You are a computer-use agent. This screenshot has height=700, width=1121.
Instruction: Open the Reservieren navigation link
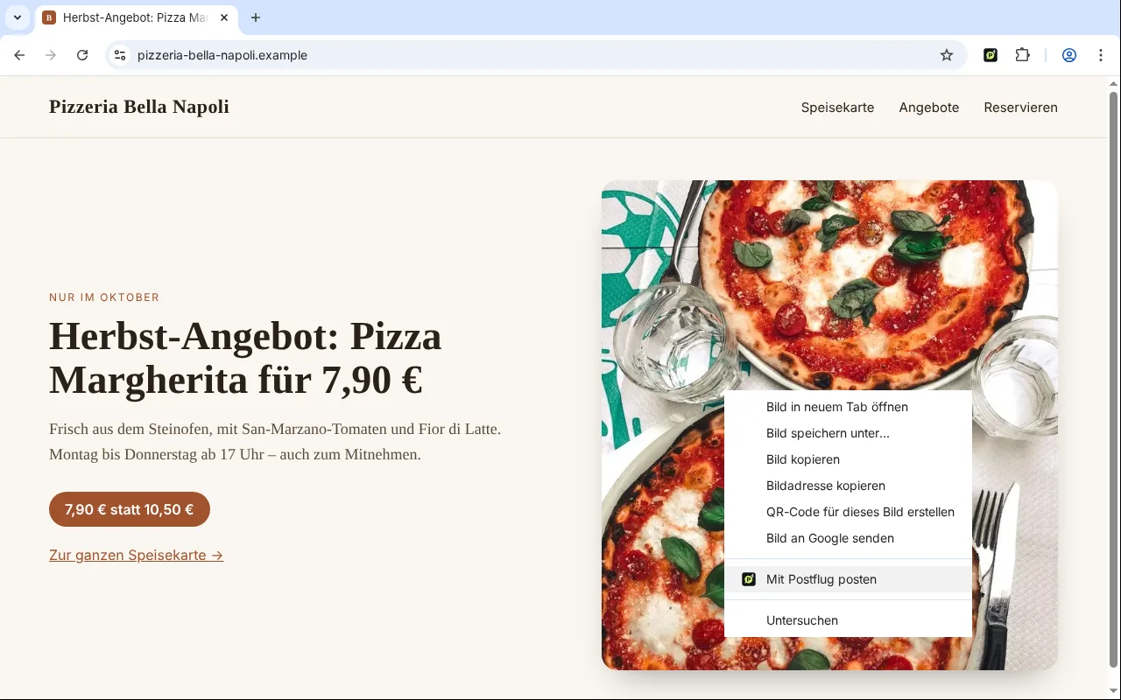tap(1020, 108)
